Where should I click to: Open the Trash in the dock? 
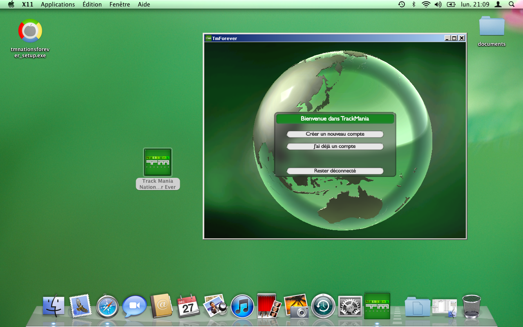(472, 306)
